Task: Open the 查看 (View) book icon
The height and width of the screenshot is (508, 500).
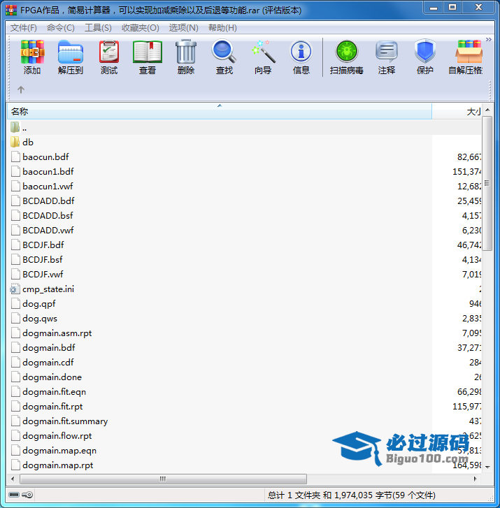Action: [x=148, y=52]
